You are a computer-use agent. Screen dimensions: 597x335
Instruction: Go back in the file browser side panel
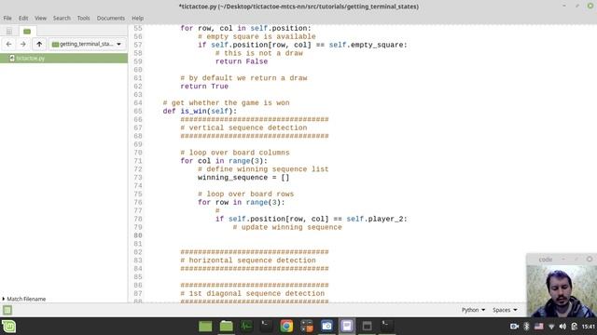pos(8,44)
